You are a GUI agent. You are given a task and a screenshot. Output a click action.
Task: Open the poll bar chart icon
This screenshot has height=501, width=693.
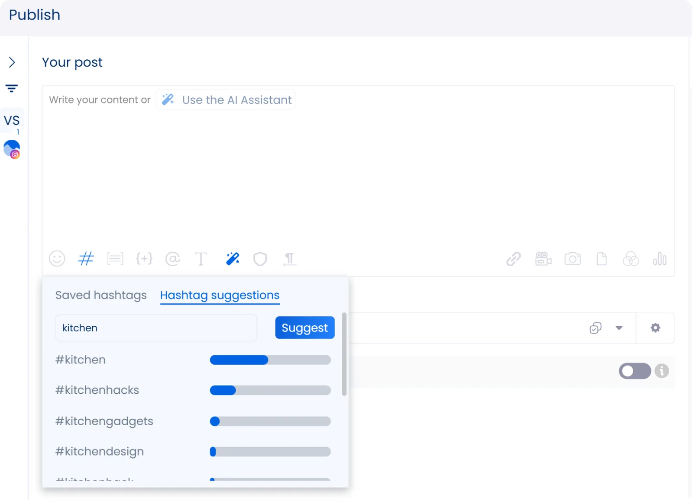click(x=659, y=259)
